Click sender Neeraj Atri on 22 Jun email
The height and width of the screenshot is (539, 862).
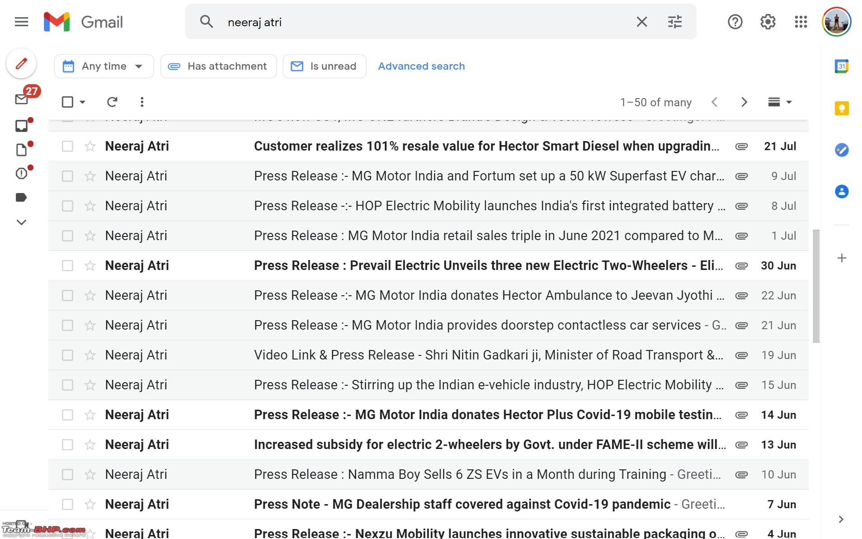pos(136,295)
